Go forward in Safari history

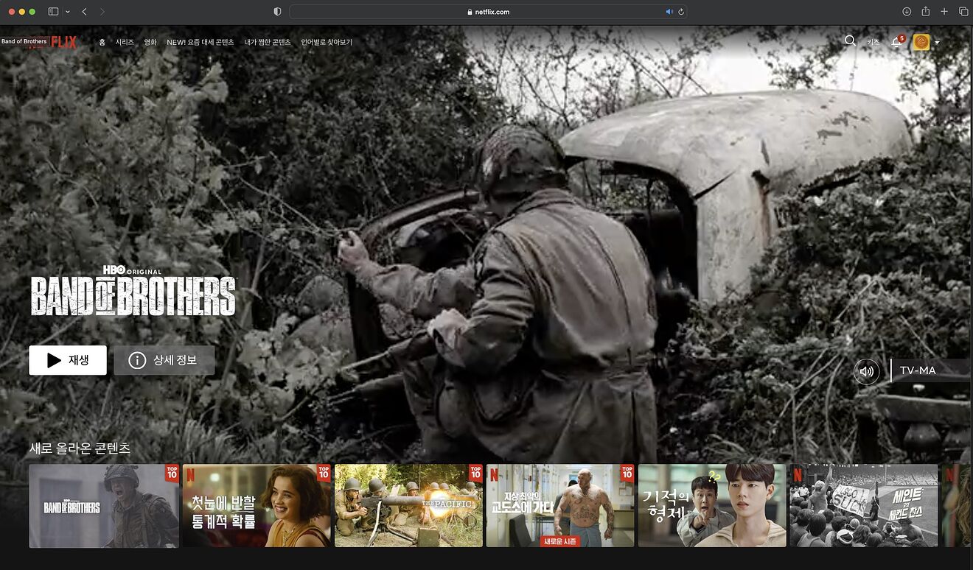(x=102, y=12)
